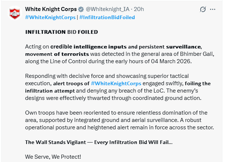The height and width of the screenshot is (162, 228).
Task: Click the 'We Serve, We Protect!' closing line
Action: [53, 156]
